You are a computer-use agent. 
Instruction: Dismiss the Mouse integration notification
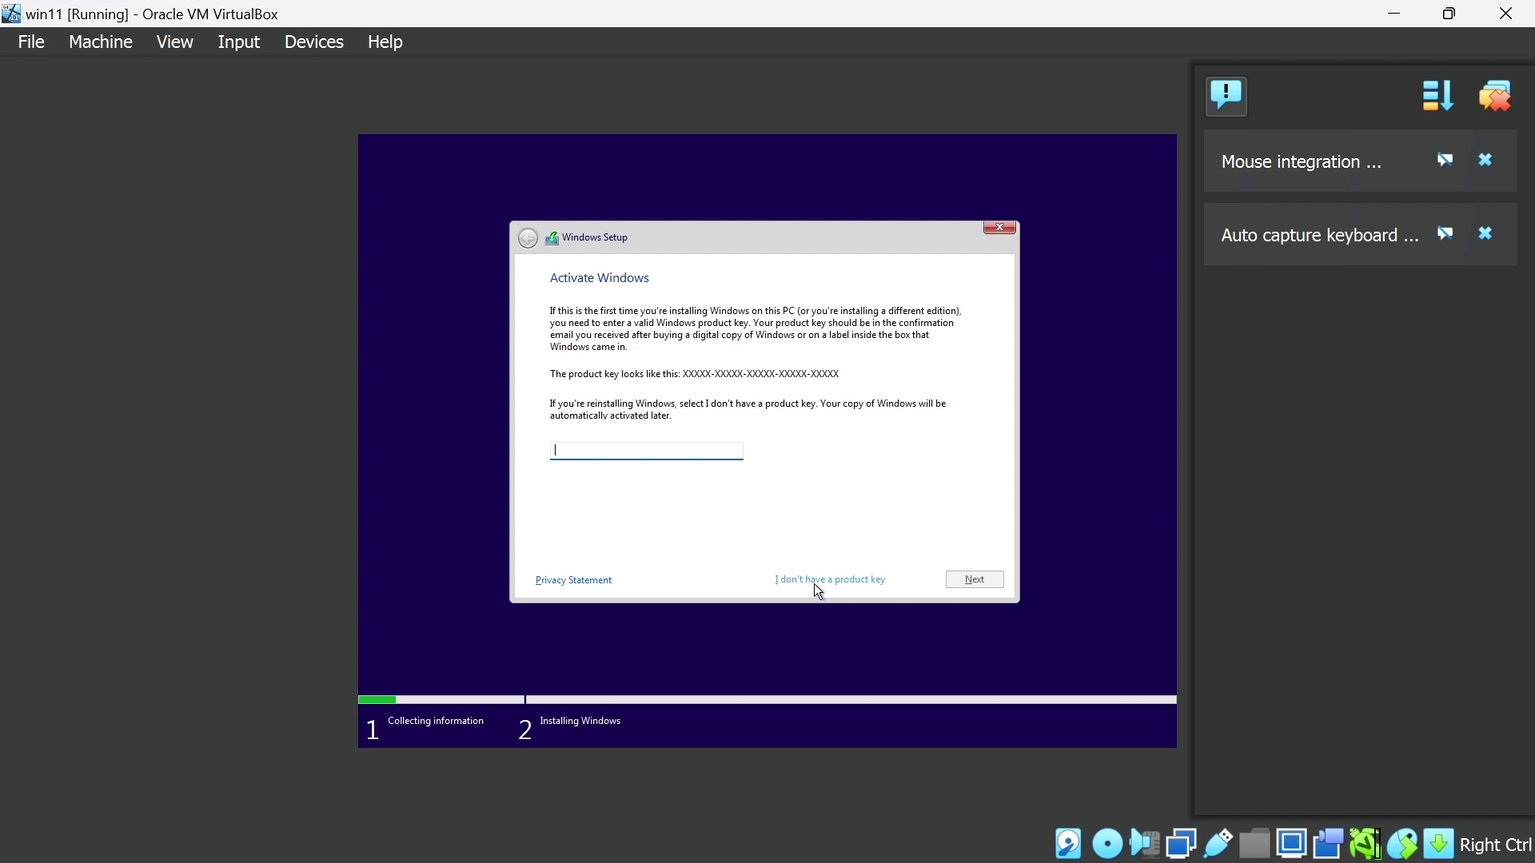point(1485,161)
